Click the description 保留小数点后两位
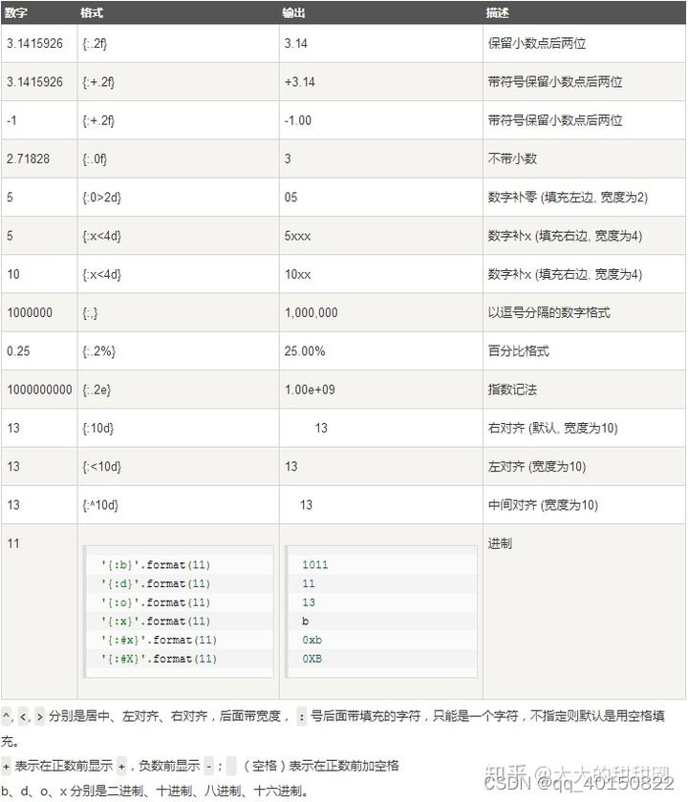The image size is (688, 802). click(x=536, y=44)
